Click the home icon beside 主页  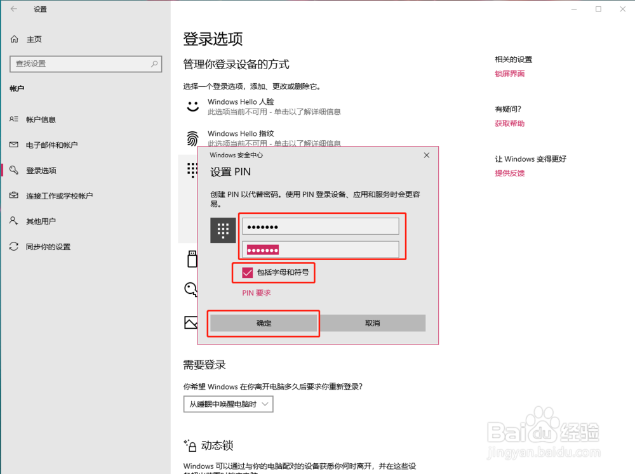[14, 39]
